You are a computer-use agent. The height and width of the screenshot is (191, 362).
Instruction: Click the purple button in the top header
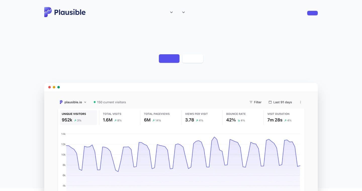pos(312,13)
